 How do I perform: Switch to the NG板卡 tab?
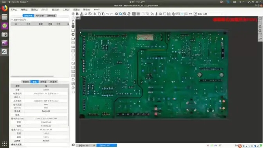coord(53,82)
